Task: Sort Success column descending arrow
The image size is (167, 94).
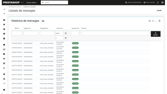Action: coord(77,28)
